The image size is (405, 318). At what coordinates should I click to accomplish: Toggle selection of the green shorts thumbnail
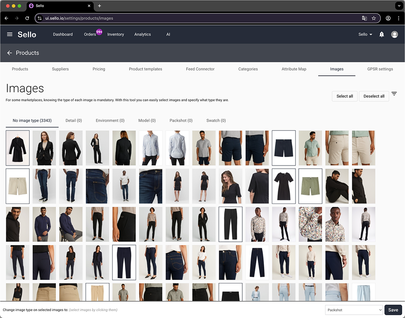310,186
